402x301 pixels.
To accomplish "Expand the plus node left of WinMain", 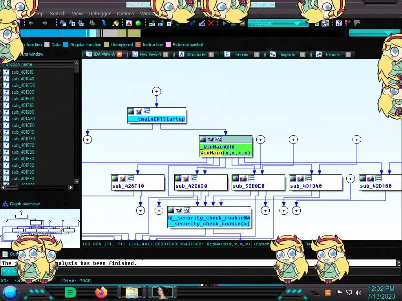I will coord(88,140).
